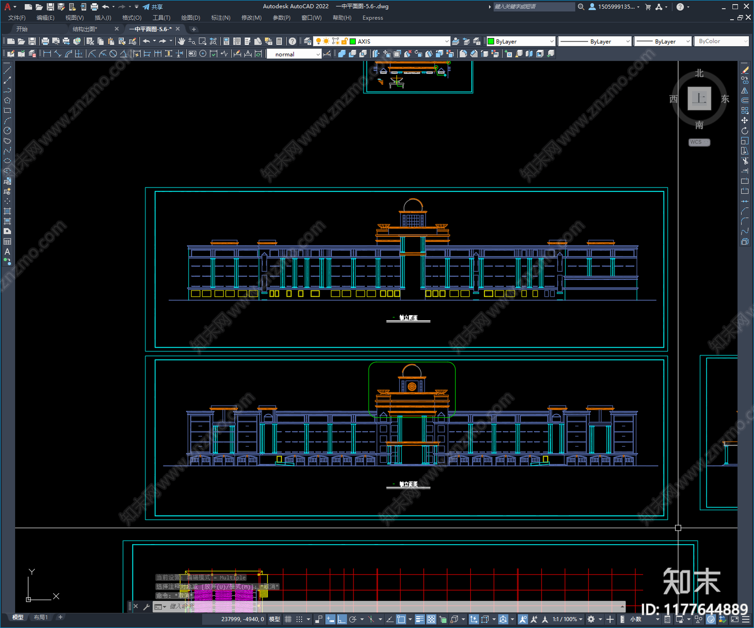Toggle dynamic input in status bar
The width and height of the screenshot is (754, 628).
coord(330,619)
